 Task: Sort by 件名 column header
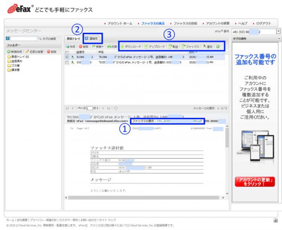pos(101,52)
